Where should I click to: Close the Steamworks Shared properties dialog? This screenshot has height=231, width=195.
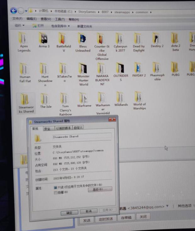coord(112,120)
